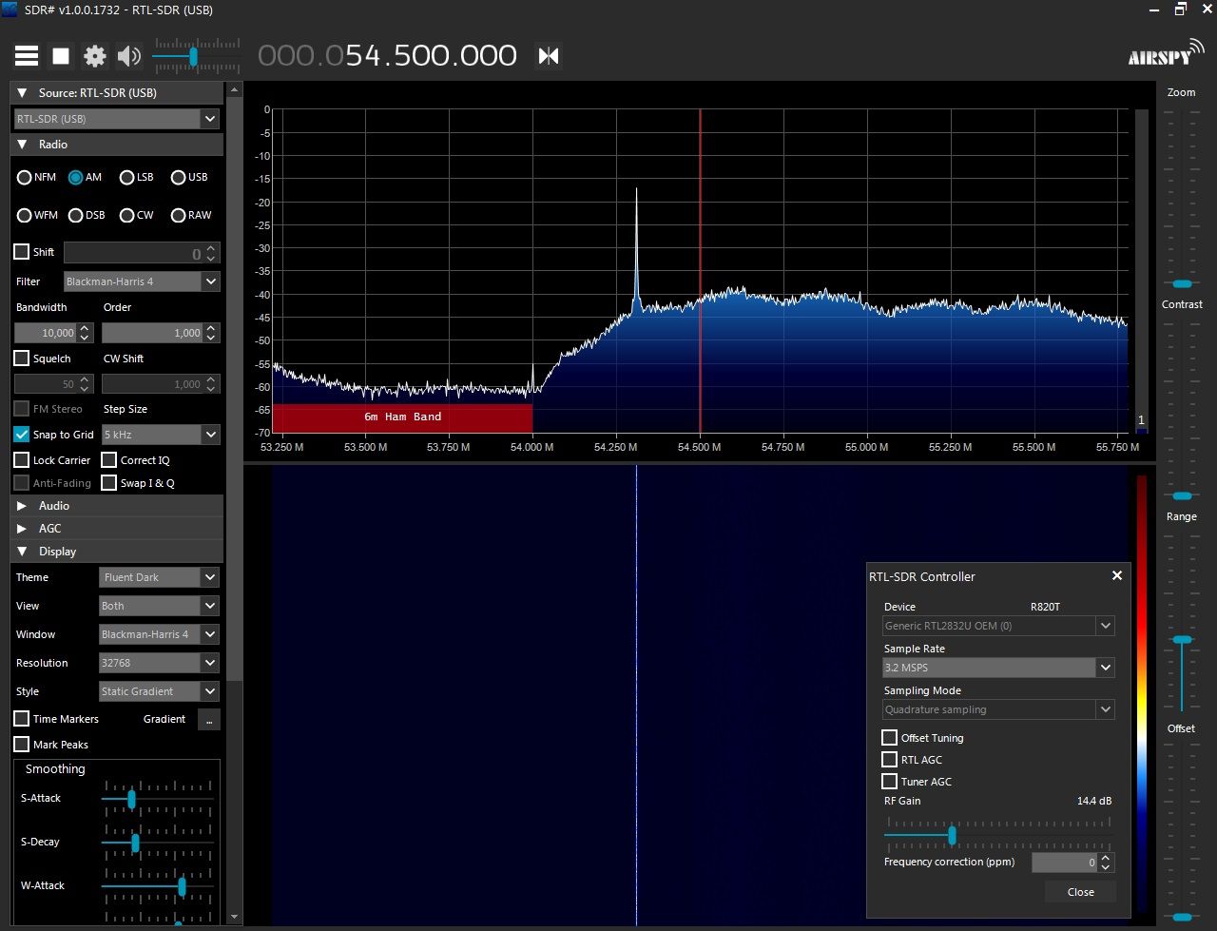
Task: Close the RTL-SDR Controller dialog with X
Action: click(x=1117, y=575)
